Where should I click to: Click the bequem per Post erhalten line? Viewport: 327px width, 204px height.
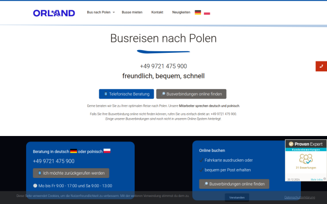(x=227, y=170)
